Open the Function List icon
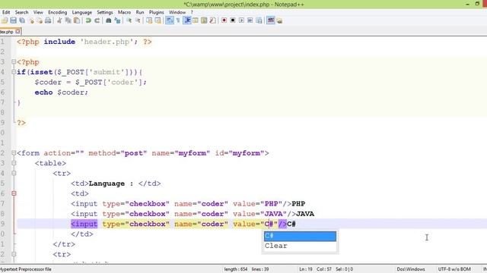The width and height of the screenshot is (487, 273). point(213,20)
